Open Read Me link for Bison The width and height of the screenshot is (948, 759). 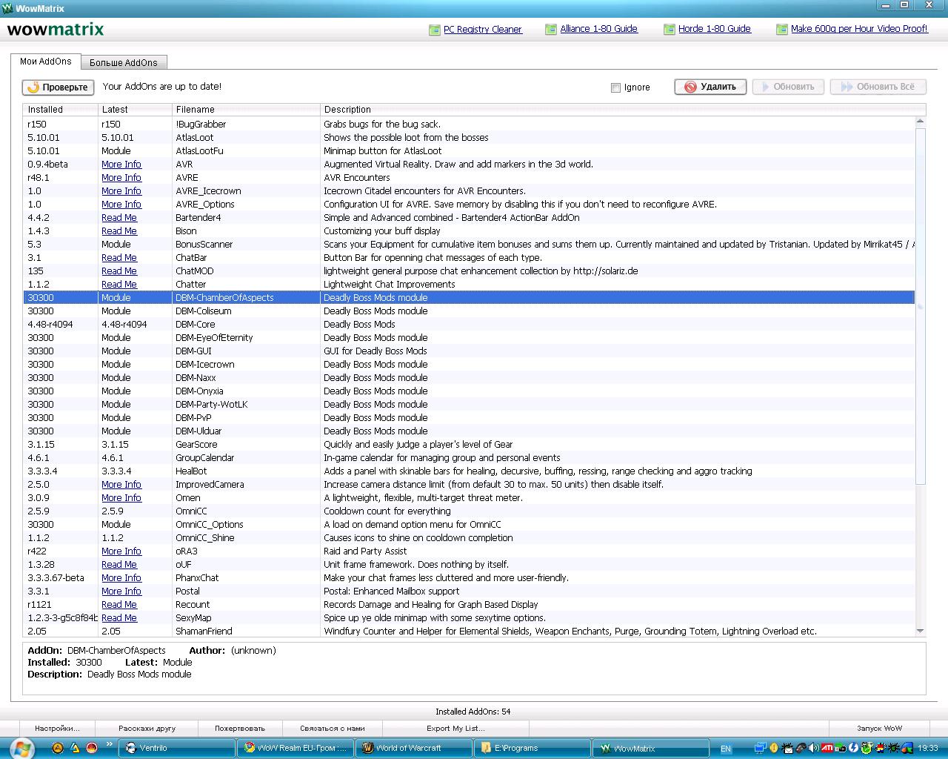(119, 231)
